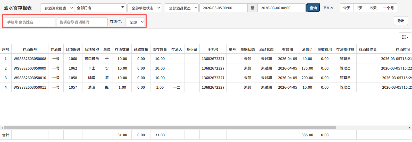Screen dimensions: 412x142
Task: Focus the 手机号 会员姓名 search field
Action: click(29, 22)
